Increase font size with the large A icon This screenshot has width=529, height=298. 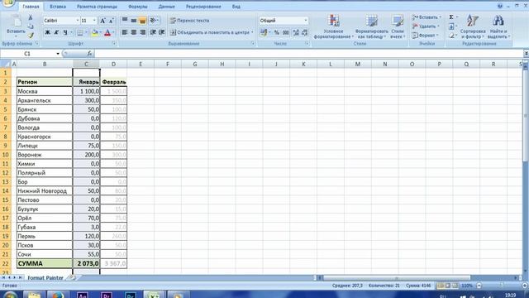pyautogui.click(x=102, y=21)
